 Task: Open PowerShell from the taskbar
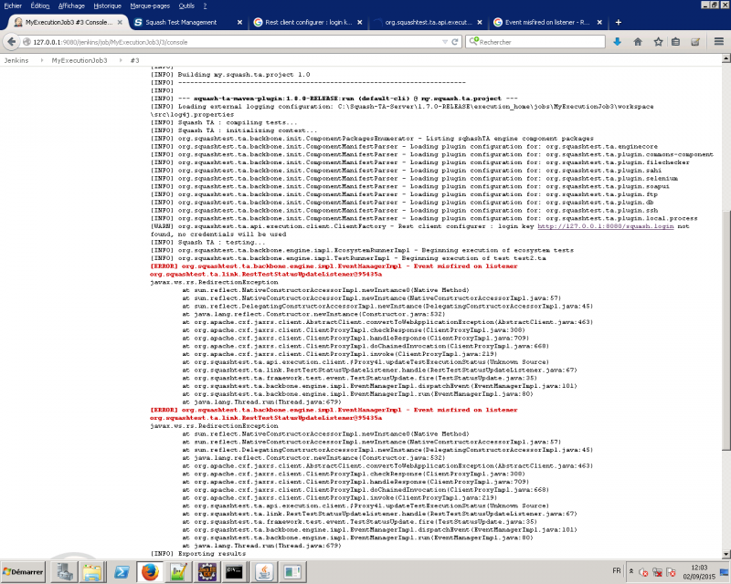[x=121, y=572]
